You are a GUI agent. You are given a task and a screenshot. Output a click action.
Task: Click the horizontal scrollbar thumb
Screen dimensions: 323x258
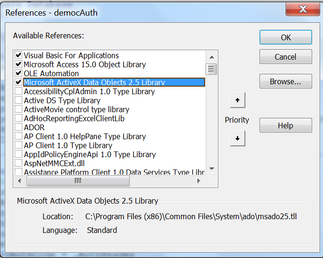pyautogui.click(x=78, y=181)
